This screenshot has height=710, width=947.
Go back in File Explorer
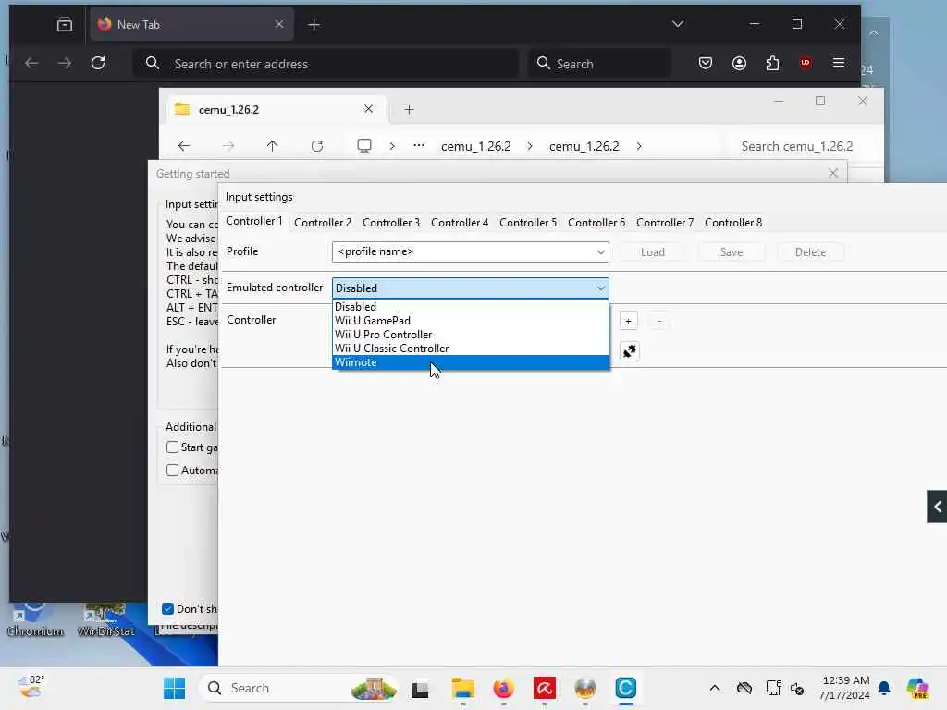point(184,146)
